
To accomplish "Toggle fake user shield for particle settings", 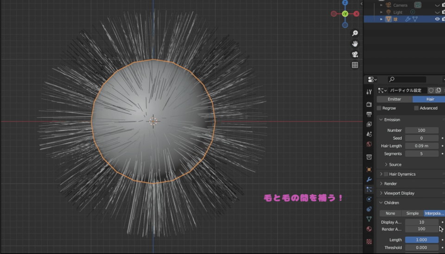I will (431, 90).
